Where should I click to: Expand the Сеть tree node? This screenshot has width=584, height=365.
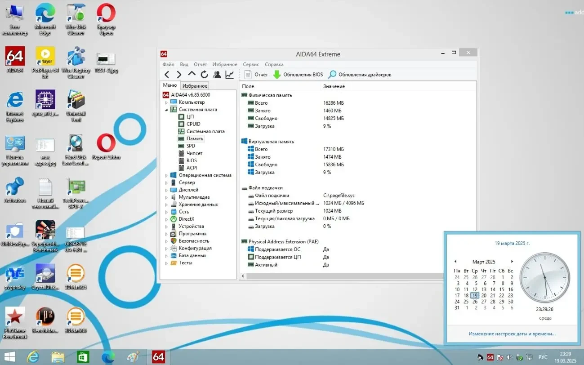166,212
